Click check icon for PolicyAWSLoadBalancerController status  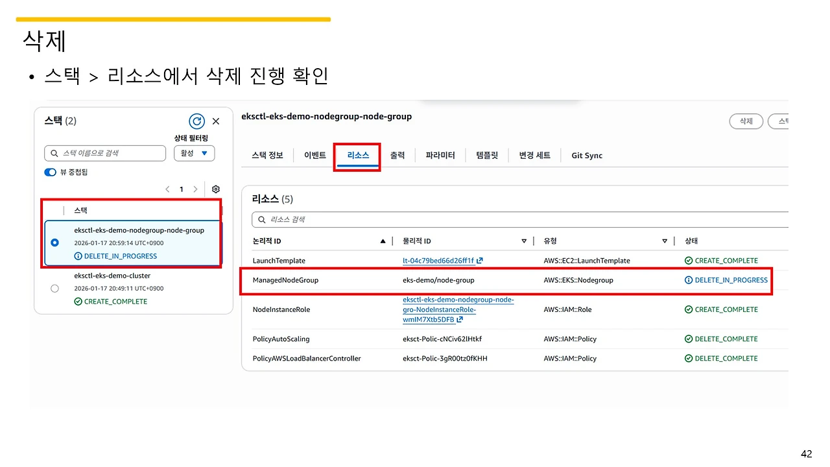pos(689,359)
